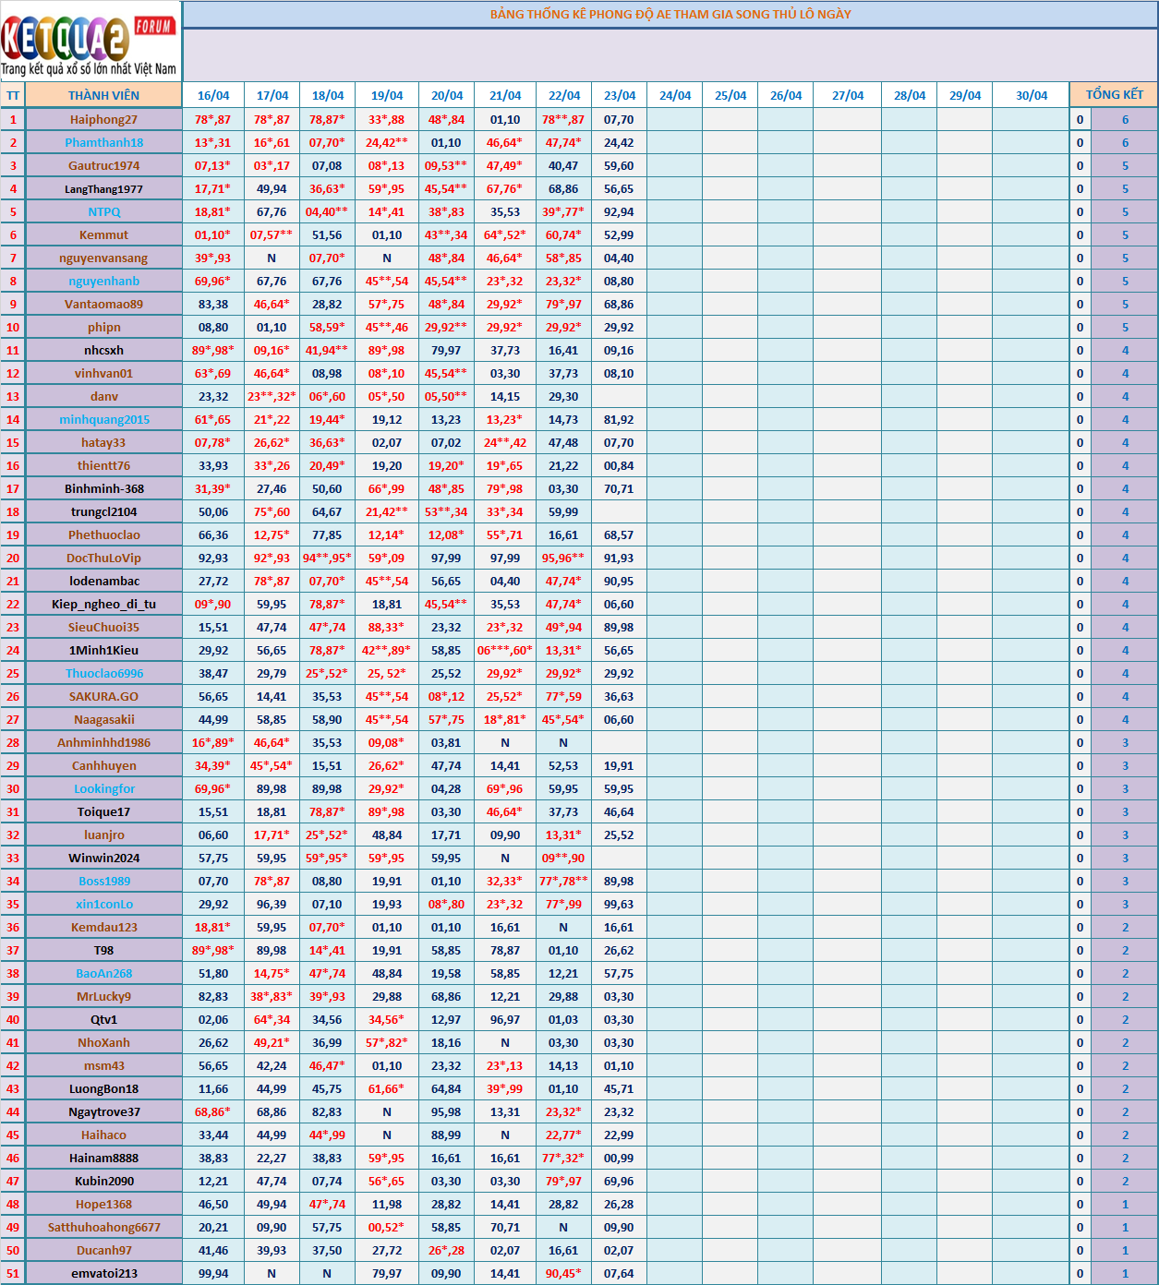Screen dimensions: 1159x1285
Task: Click the KETQUA2 forum logo
Action: (x=90, y=42)
